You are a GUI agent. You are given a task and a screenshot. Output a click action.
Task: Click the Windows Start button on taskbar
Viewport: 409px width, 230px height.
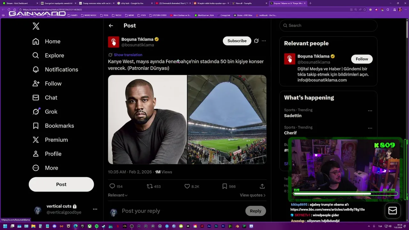click(5, 226)
